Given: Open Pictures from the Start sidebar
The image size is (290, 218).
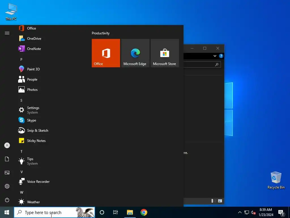Looking at the screenshot, I should point(7,173).
